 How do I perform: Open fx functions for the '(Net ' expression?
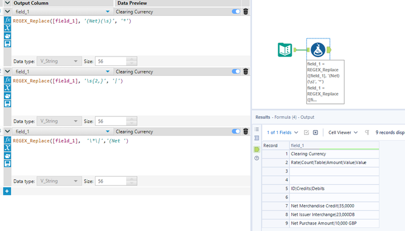click(x=8, y=140)
